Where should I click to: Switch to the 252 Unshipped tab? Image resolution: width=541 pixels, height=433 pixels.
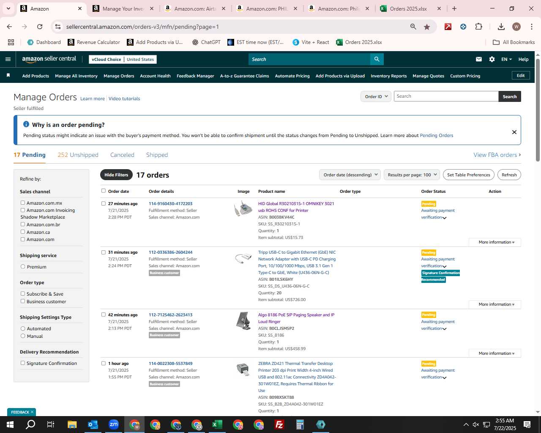[x=78, y=155]
